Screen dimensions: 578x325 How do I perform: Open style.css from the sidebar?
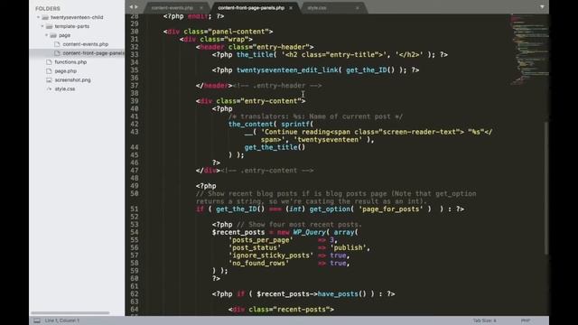pos(65,88)
